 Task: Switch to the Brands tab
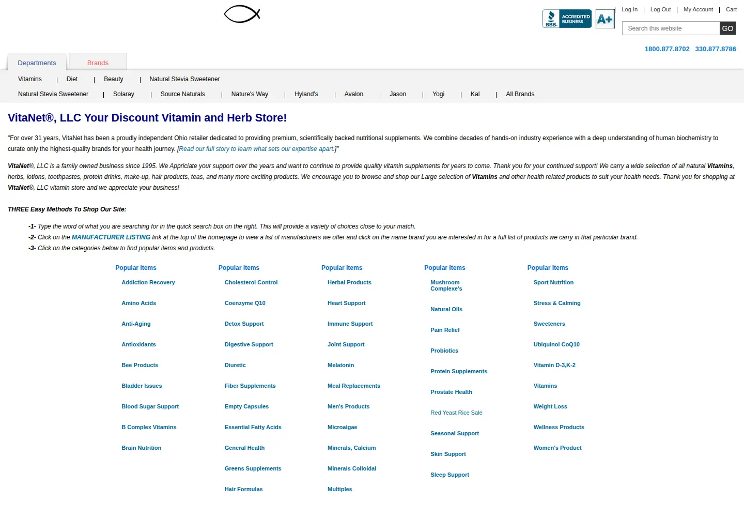(98, 63)
